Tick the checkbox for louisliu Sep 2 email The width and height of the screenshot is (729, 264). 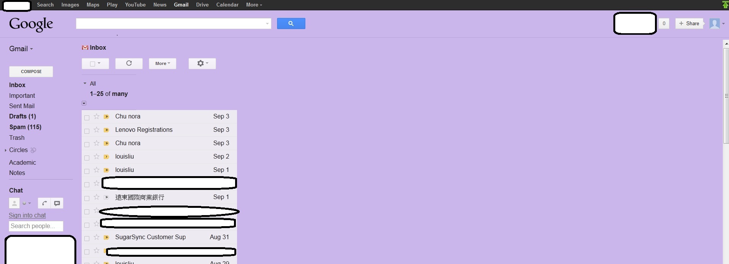(x=87, y=158)
